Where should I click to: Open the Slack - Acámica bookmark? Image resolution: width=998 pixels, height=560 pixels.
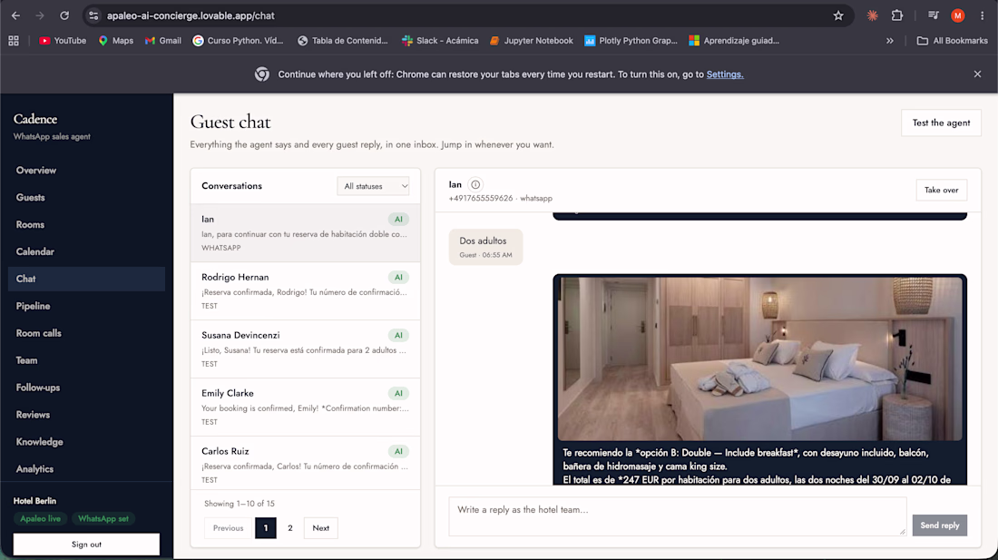(440, 41)
